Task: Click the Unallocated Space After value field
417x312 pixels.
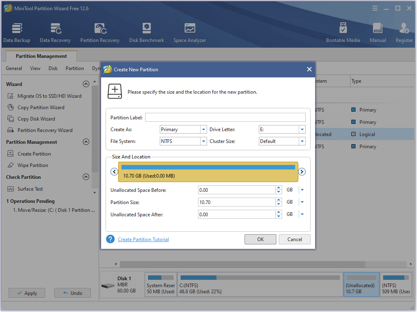Action: coord(237,214)
